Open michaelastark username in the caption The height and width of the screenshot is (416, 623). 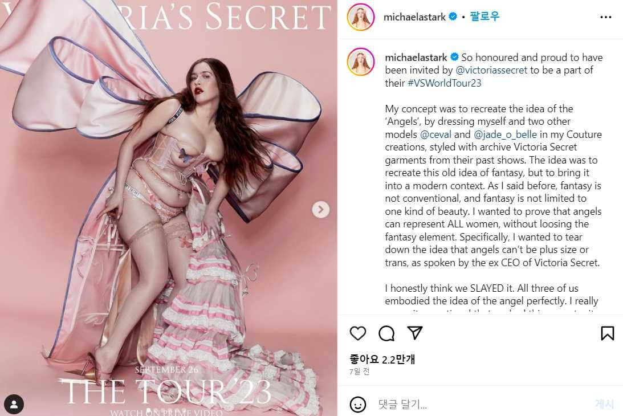417,58
